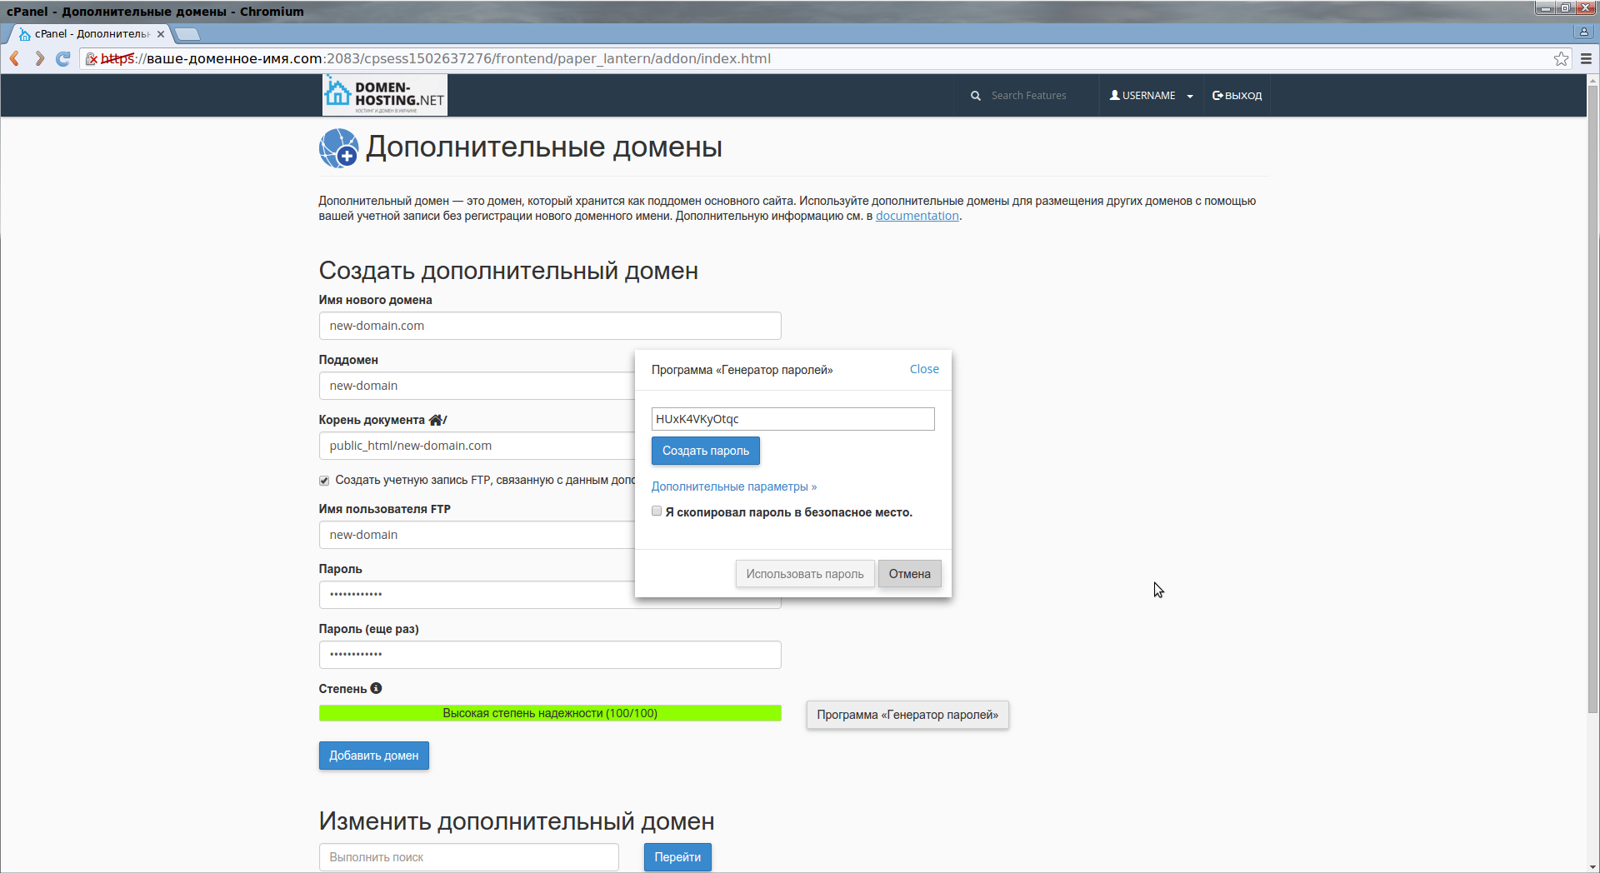This screenshot has height=873, width=1600.
Task: Click the Domen-Hosting.net logo
Action: [x=384, y=95]
